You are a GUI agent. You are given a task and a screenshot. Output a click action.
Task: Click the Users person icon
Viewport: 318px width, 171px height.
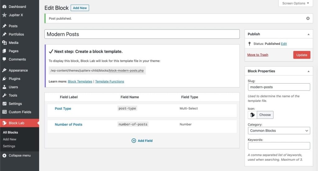click(x=4, y=87)
